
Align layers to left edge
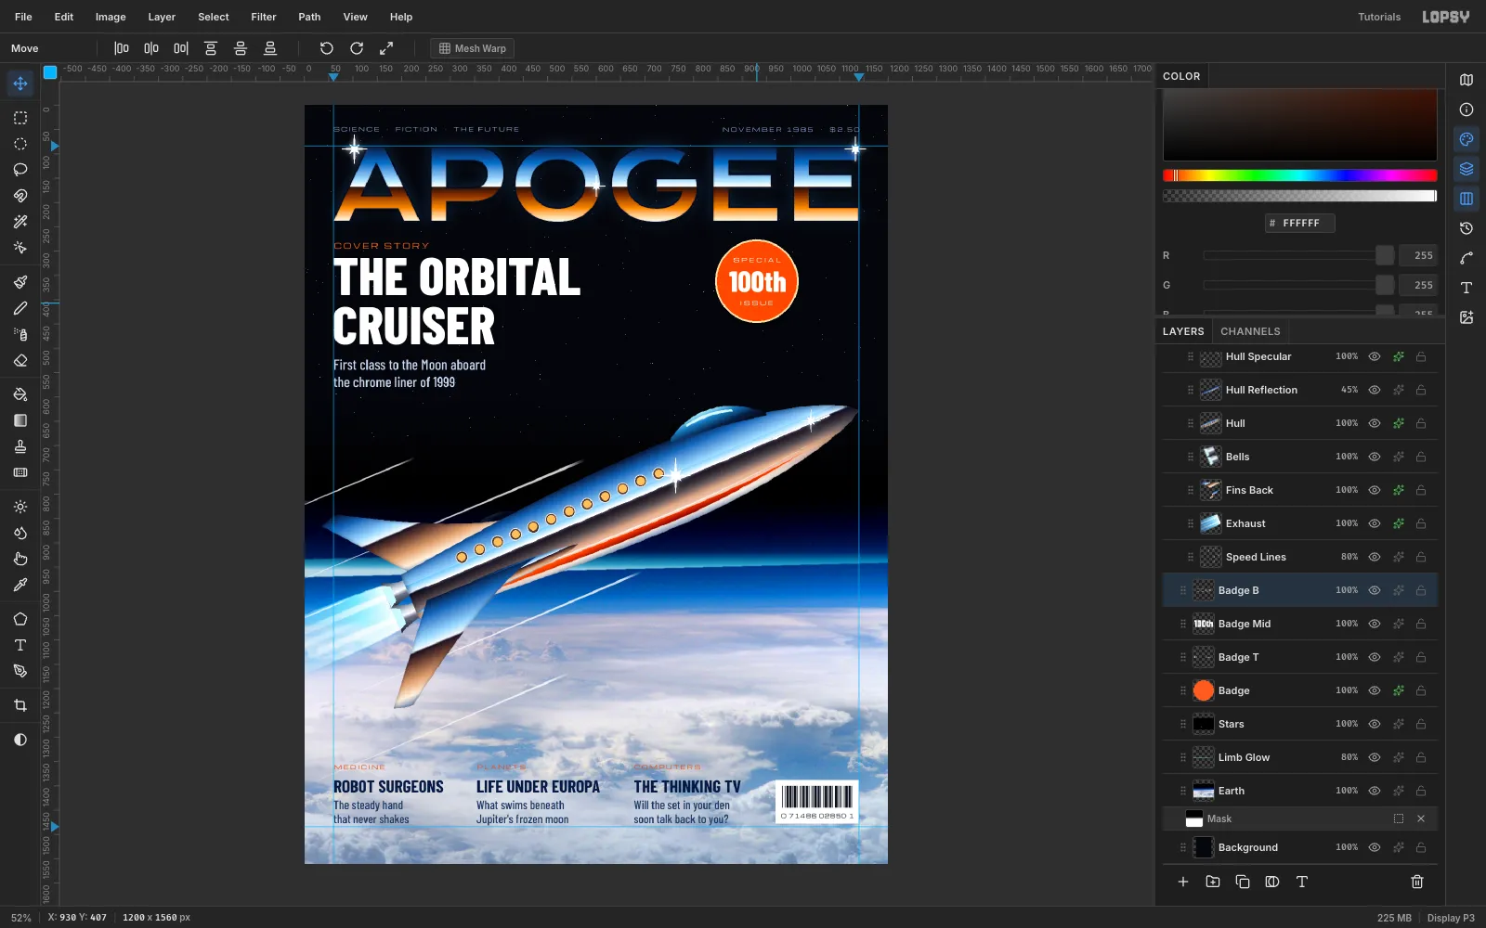[x=122, y=48]
